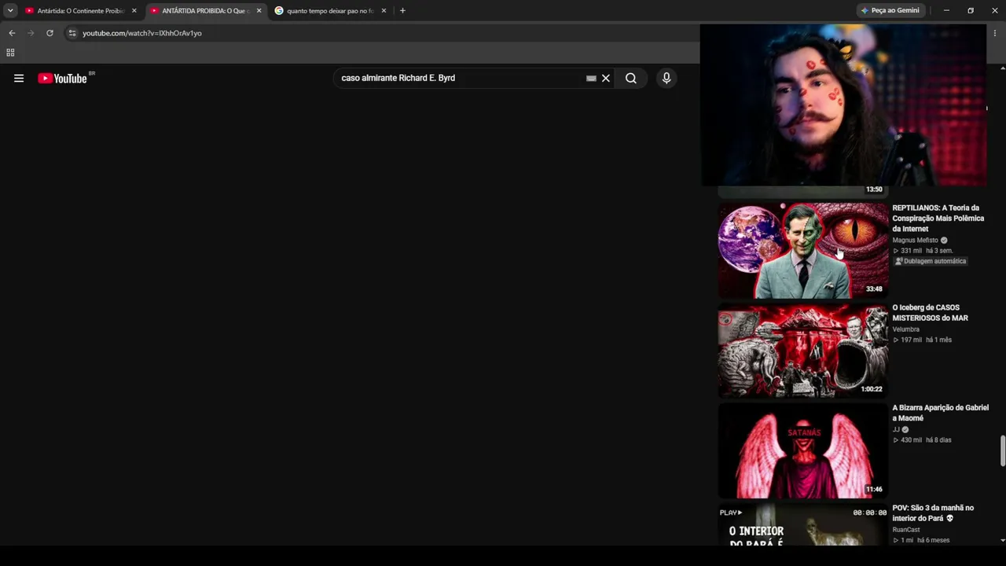Open 'POV: São 3 da manhã' title
This screenshot has height=566, width=1006.
(933, 513)
